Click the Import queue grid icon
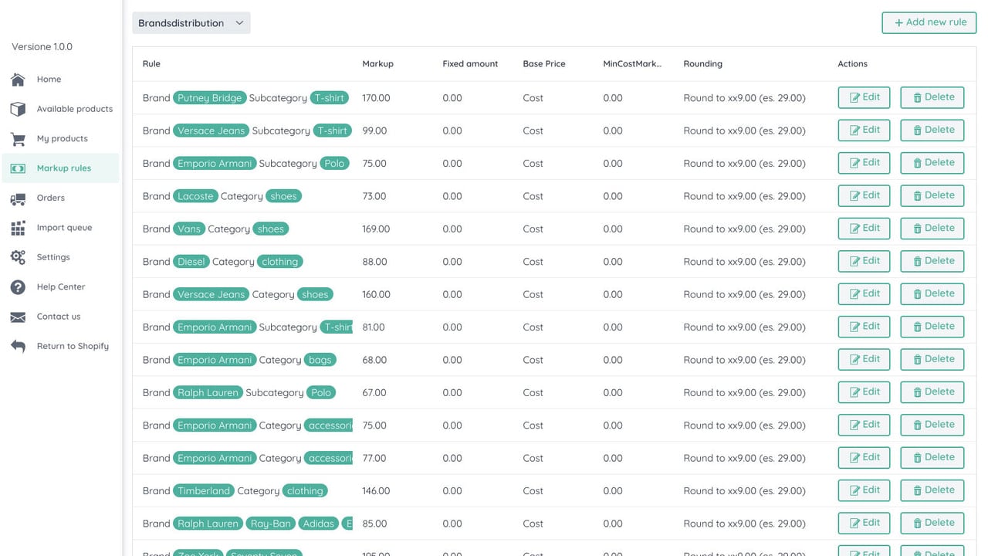This screenshot has width=988, height=556. click(18, 228)
